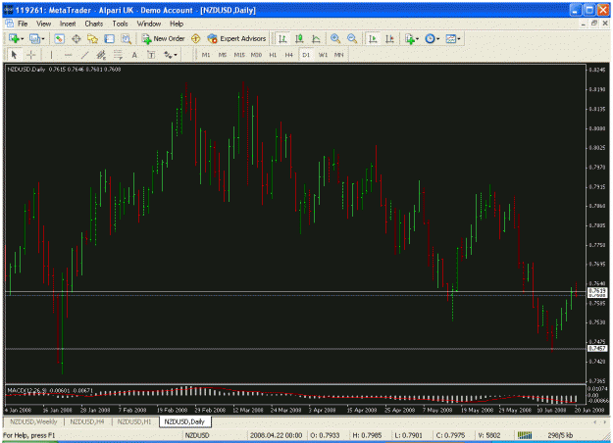Toggle the Expert Advisors button
Screen dimensions: 613x443
click(x=236, y=38)
